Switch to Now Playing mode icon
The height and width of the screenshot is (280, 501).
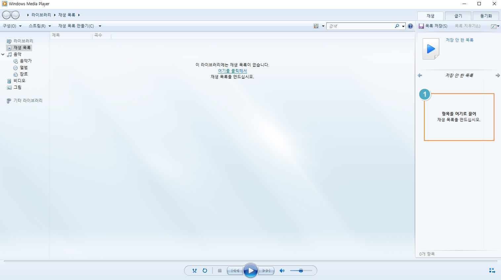(492, 271)
